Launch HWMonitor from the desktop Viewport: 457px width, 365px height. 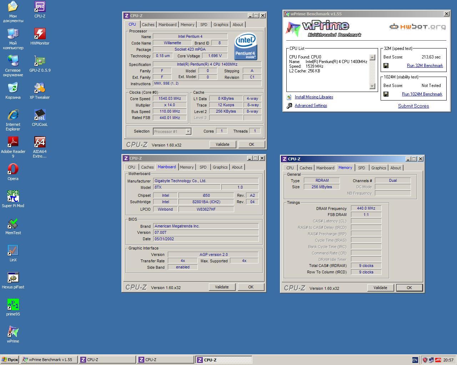[40, 36]
